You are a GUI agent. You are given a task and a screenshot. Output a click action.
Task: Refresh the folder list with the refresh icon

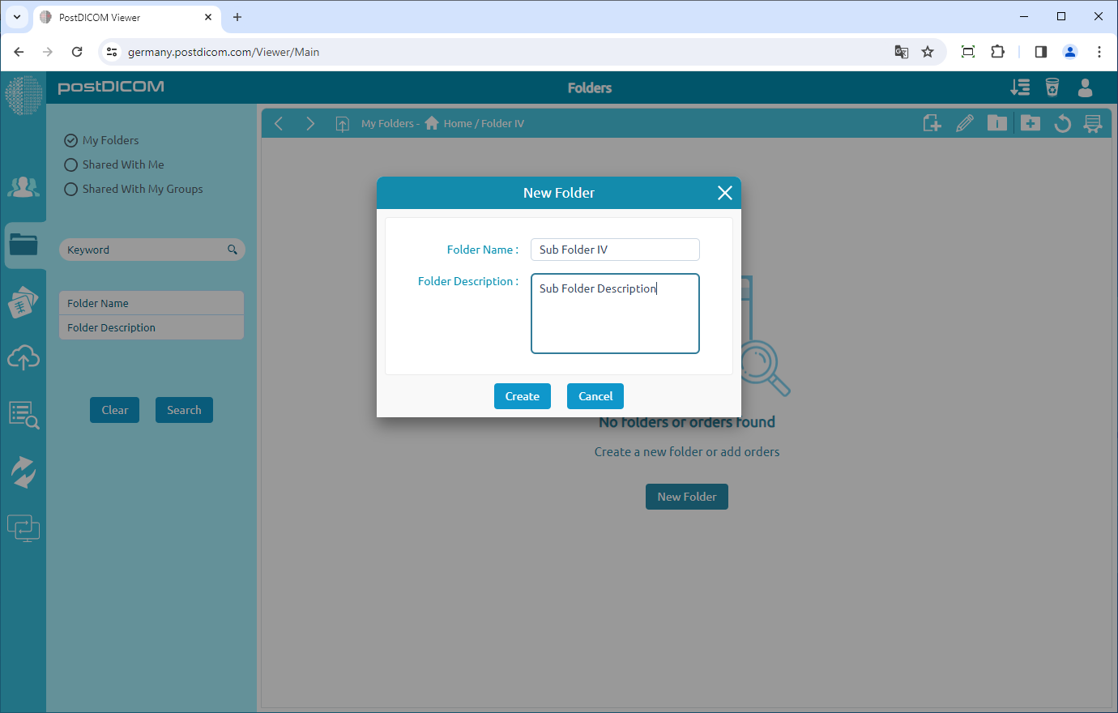click(x=1062, y=123)
